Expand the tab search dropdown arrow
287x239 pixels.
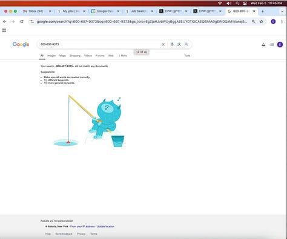[x=282, y=11]
